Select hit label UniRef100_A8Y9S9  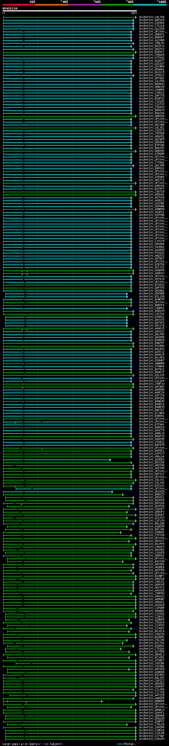click(x=152, y=669)
